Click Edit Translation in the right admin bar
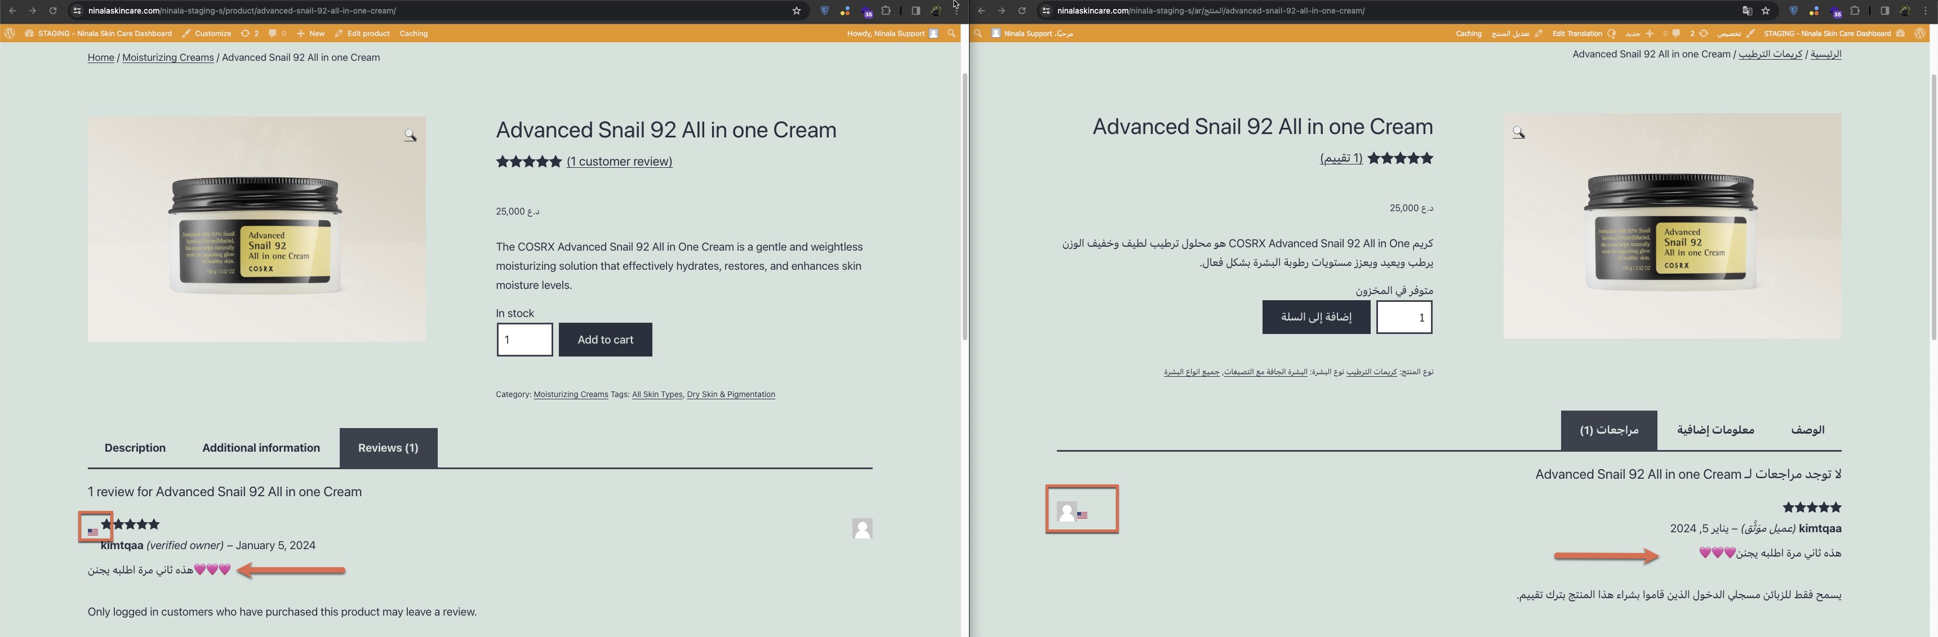The image size is (1938, 637). coord(1584,33)
